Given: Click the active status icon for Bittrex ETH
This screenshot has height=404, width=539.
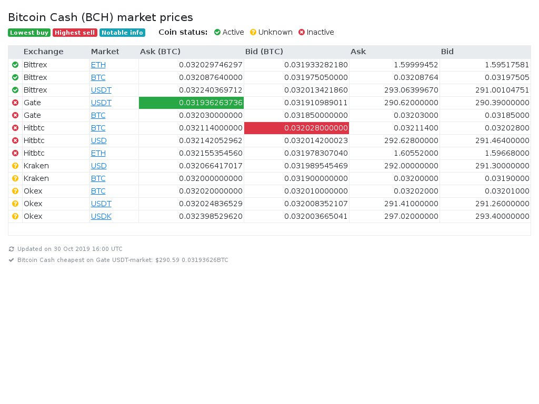Looking at the screenshot, I should click(15, 65).
